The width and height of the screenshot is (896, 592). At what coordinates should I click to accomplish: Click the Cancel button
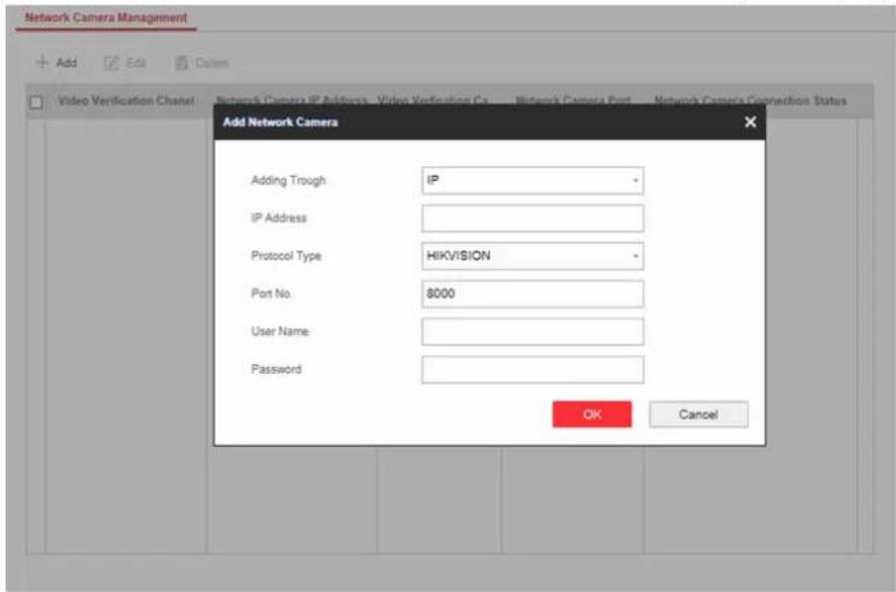pyautogui.click(x=698, y=414)
